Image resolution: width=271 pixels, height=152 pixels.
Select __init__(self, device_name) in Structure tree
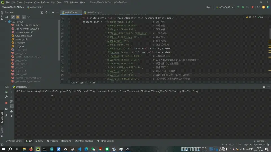[27, 25]
